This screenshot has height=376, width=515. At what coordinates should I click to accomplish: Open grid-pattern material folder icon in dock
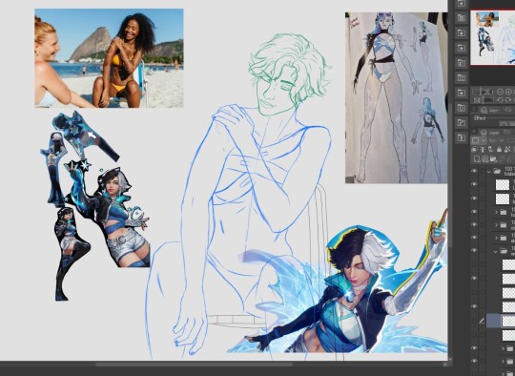pos(462,77)
